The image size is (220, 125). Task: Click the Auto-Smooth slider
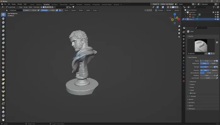[x=208, y=78]
